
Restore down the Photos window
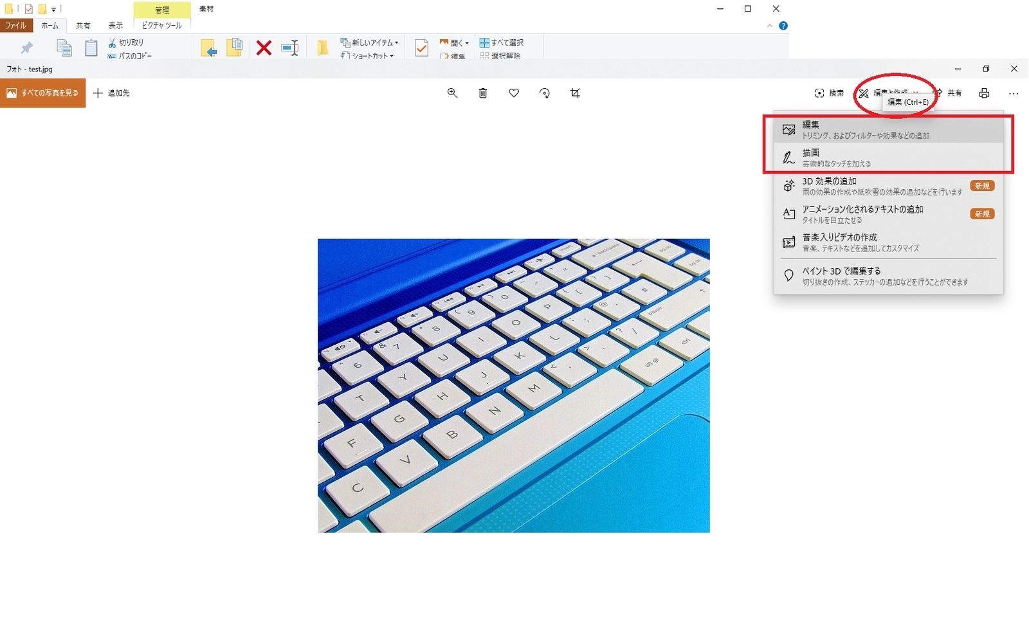tap(986, 69)
